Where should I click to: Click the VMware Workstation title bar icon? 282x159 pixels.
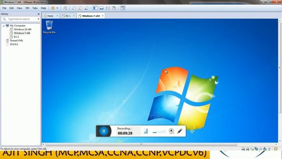pos(2,2)
